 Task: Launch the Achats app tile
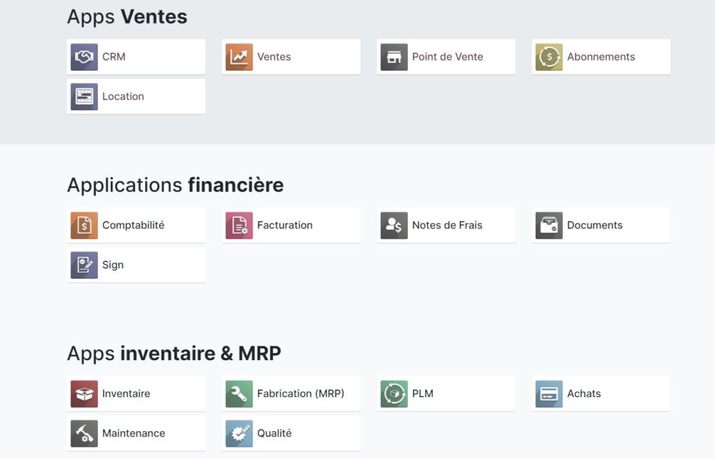600,393
